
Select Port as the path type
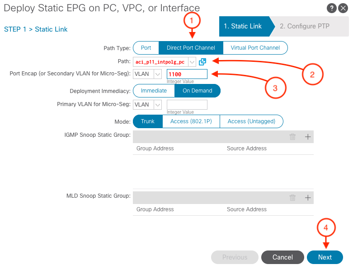coord(146,48)
